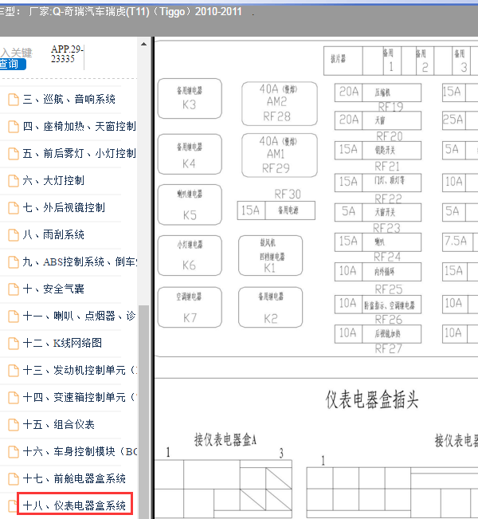Click the document icon beside 十一、喇叭、点烟器
Screen dimensions: 478x519
[x=14, y=317]
